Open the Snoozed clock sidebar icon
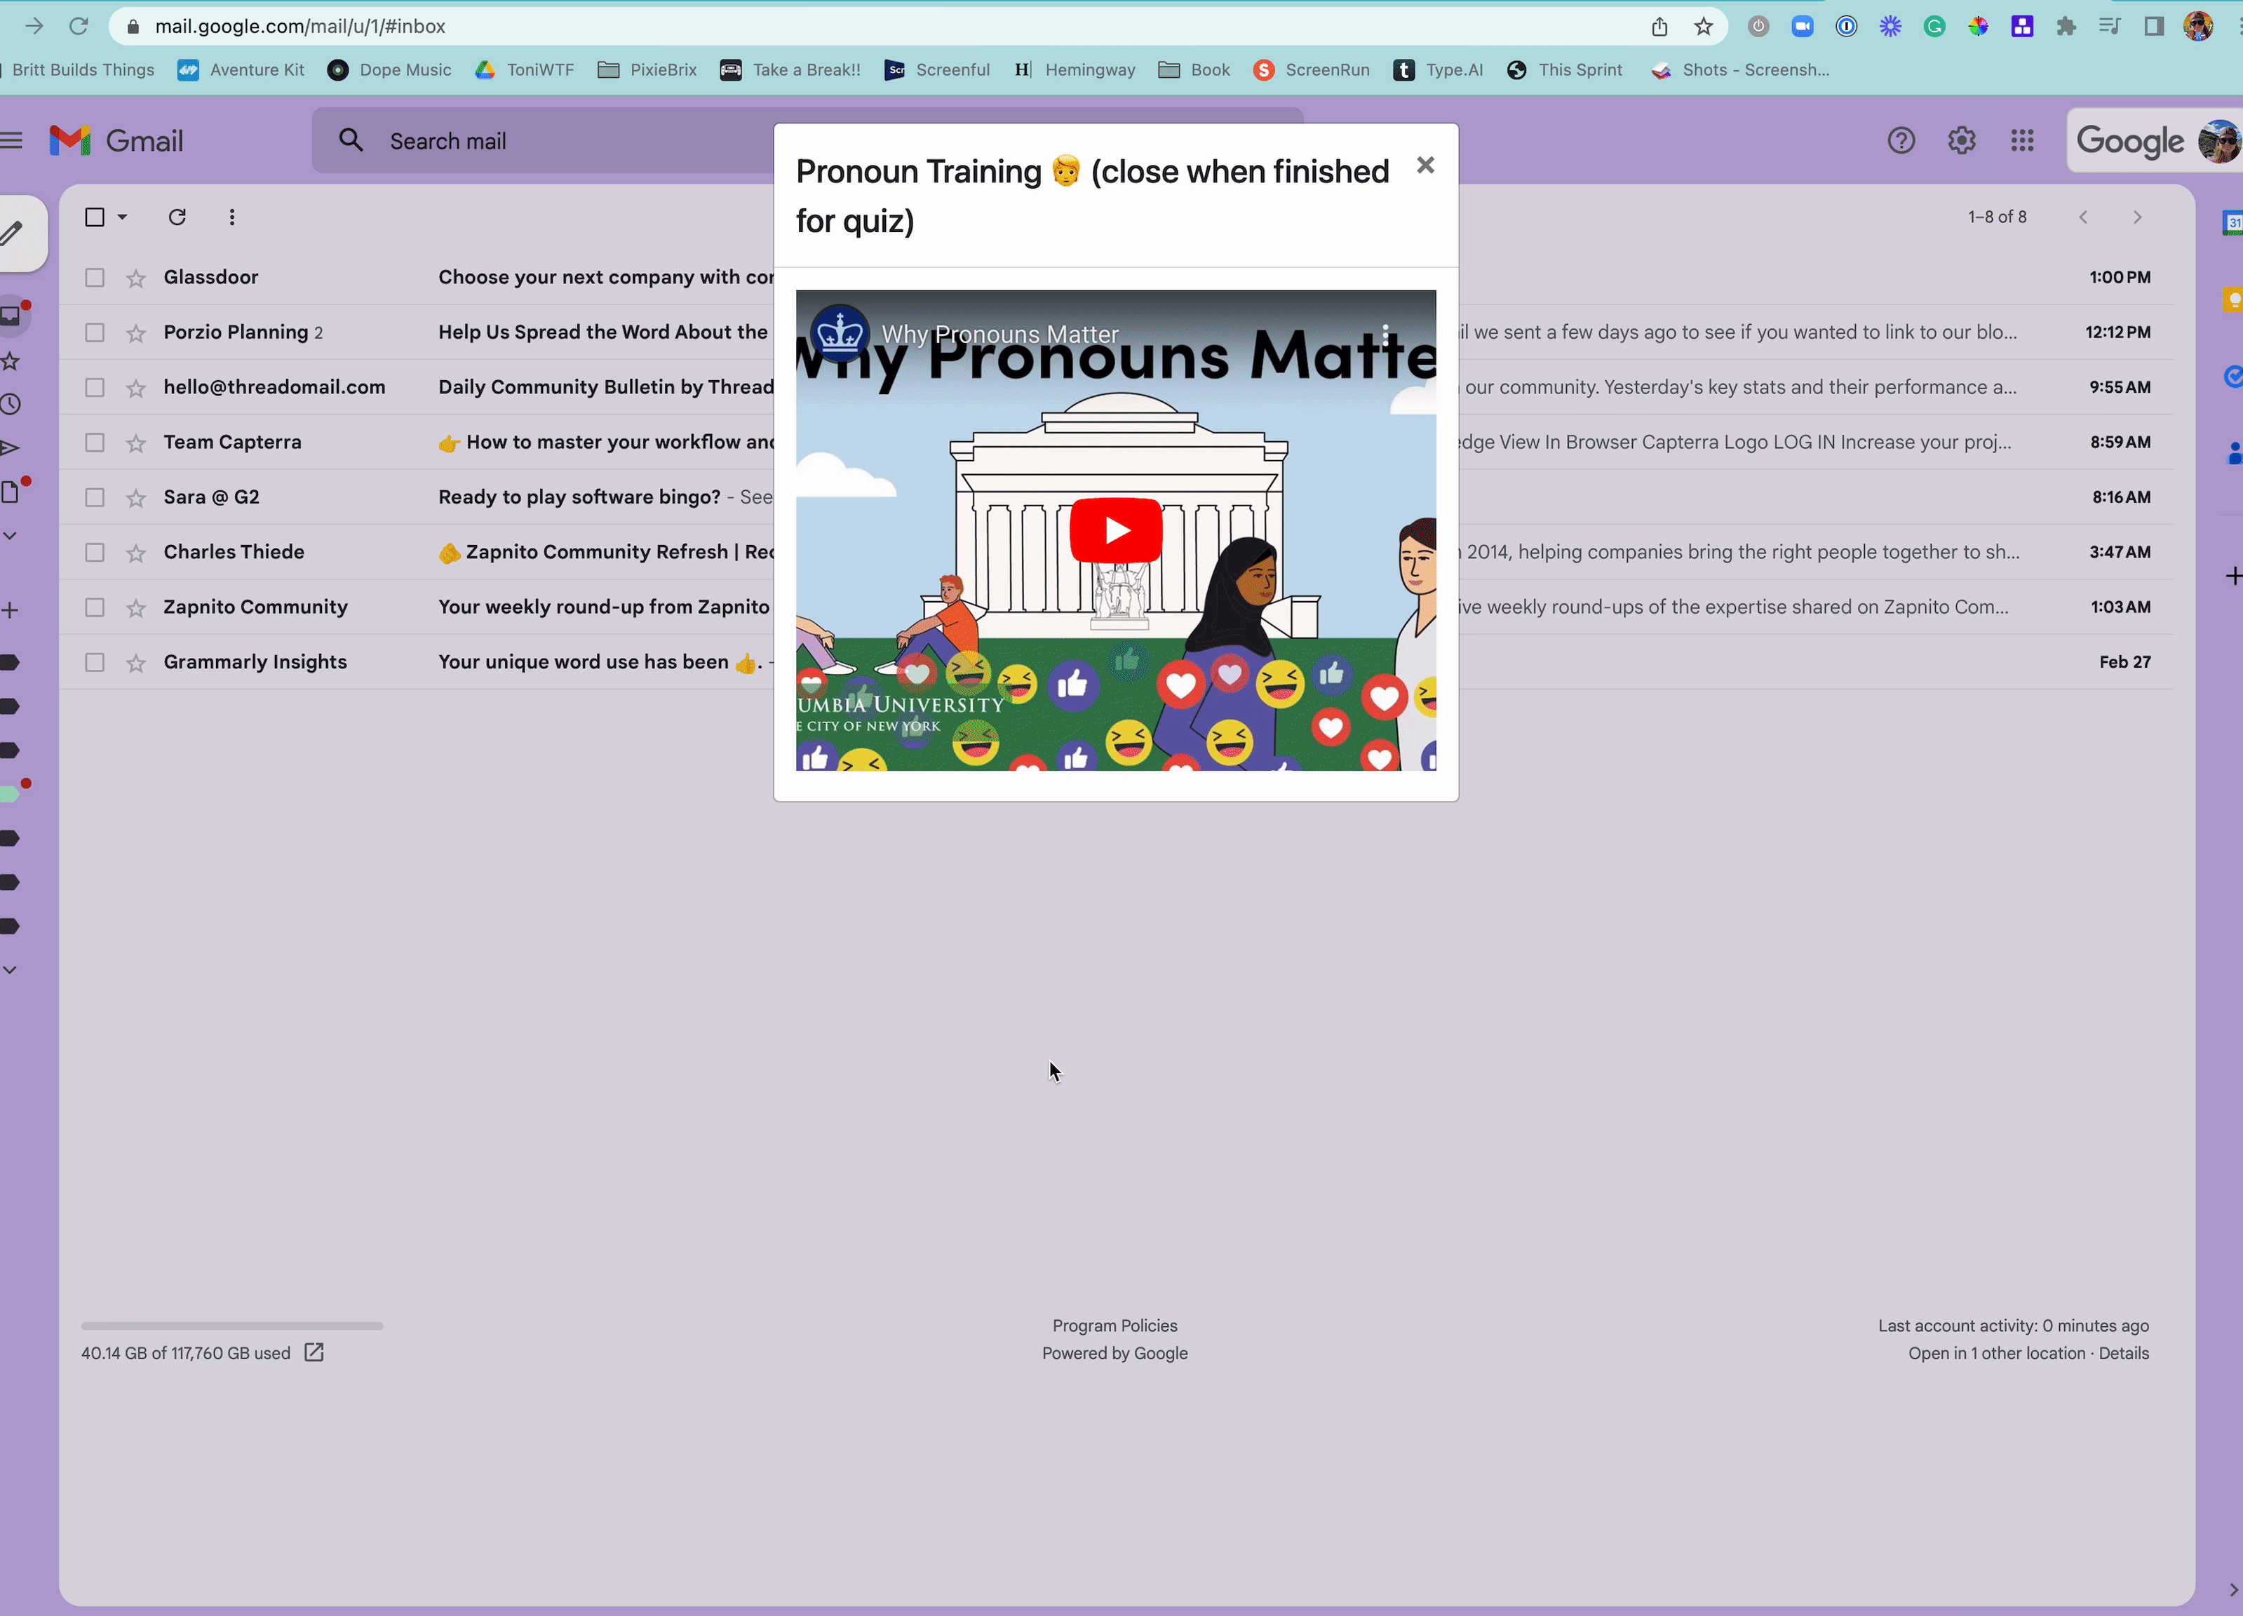 [10, 405]
